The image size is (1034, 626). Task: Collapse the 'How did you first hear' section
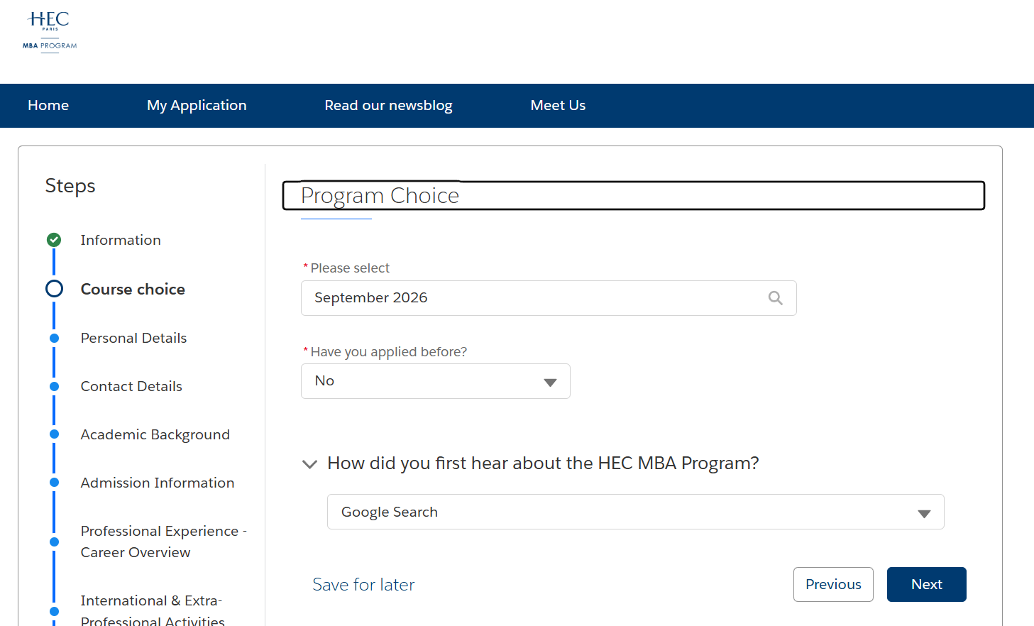309,464
